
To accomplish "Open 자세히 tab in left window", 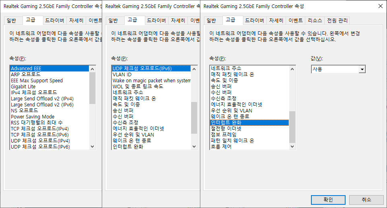I will click(76, 20).
